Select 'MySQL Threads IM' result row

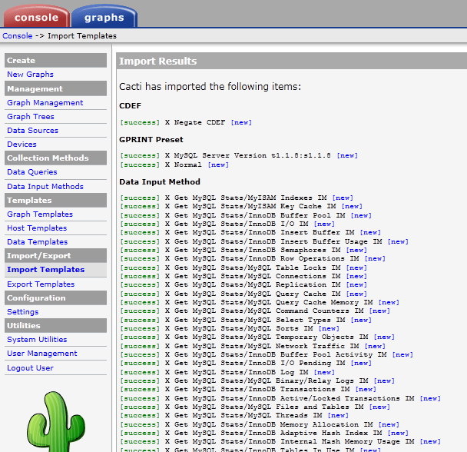[x=234, y=415]
